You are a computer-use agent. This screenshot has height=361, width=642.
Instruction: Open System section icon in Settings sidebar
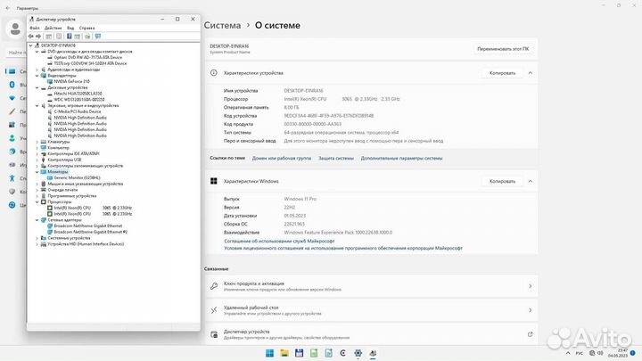12,71
